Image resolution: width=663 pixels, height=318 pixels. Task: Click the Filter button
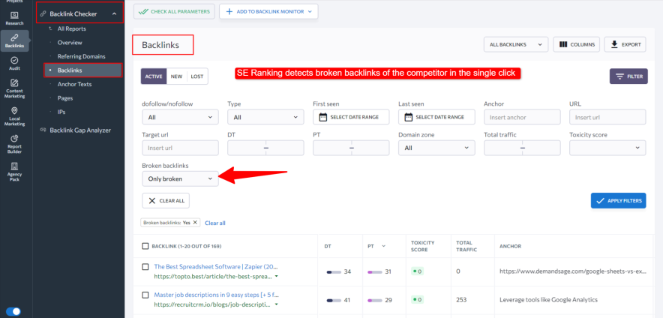628,76
